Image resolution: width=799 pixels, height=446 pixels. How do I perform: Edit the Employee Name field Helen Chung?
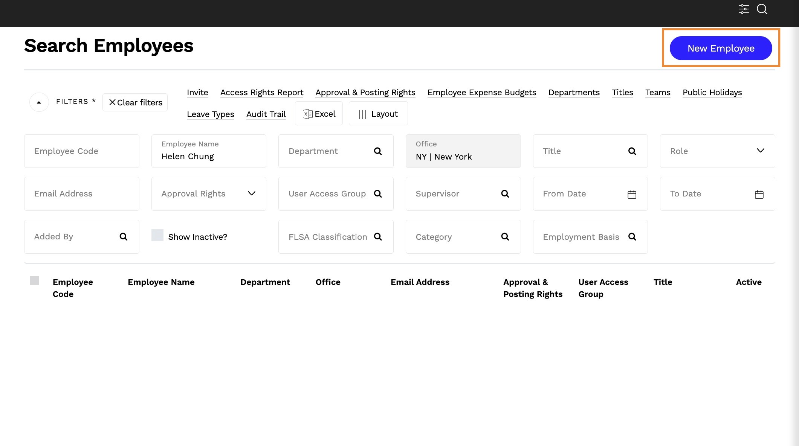(209, 151)
